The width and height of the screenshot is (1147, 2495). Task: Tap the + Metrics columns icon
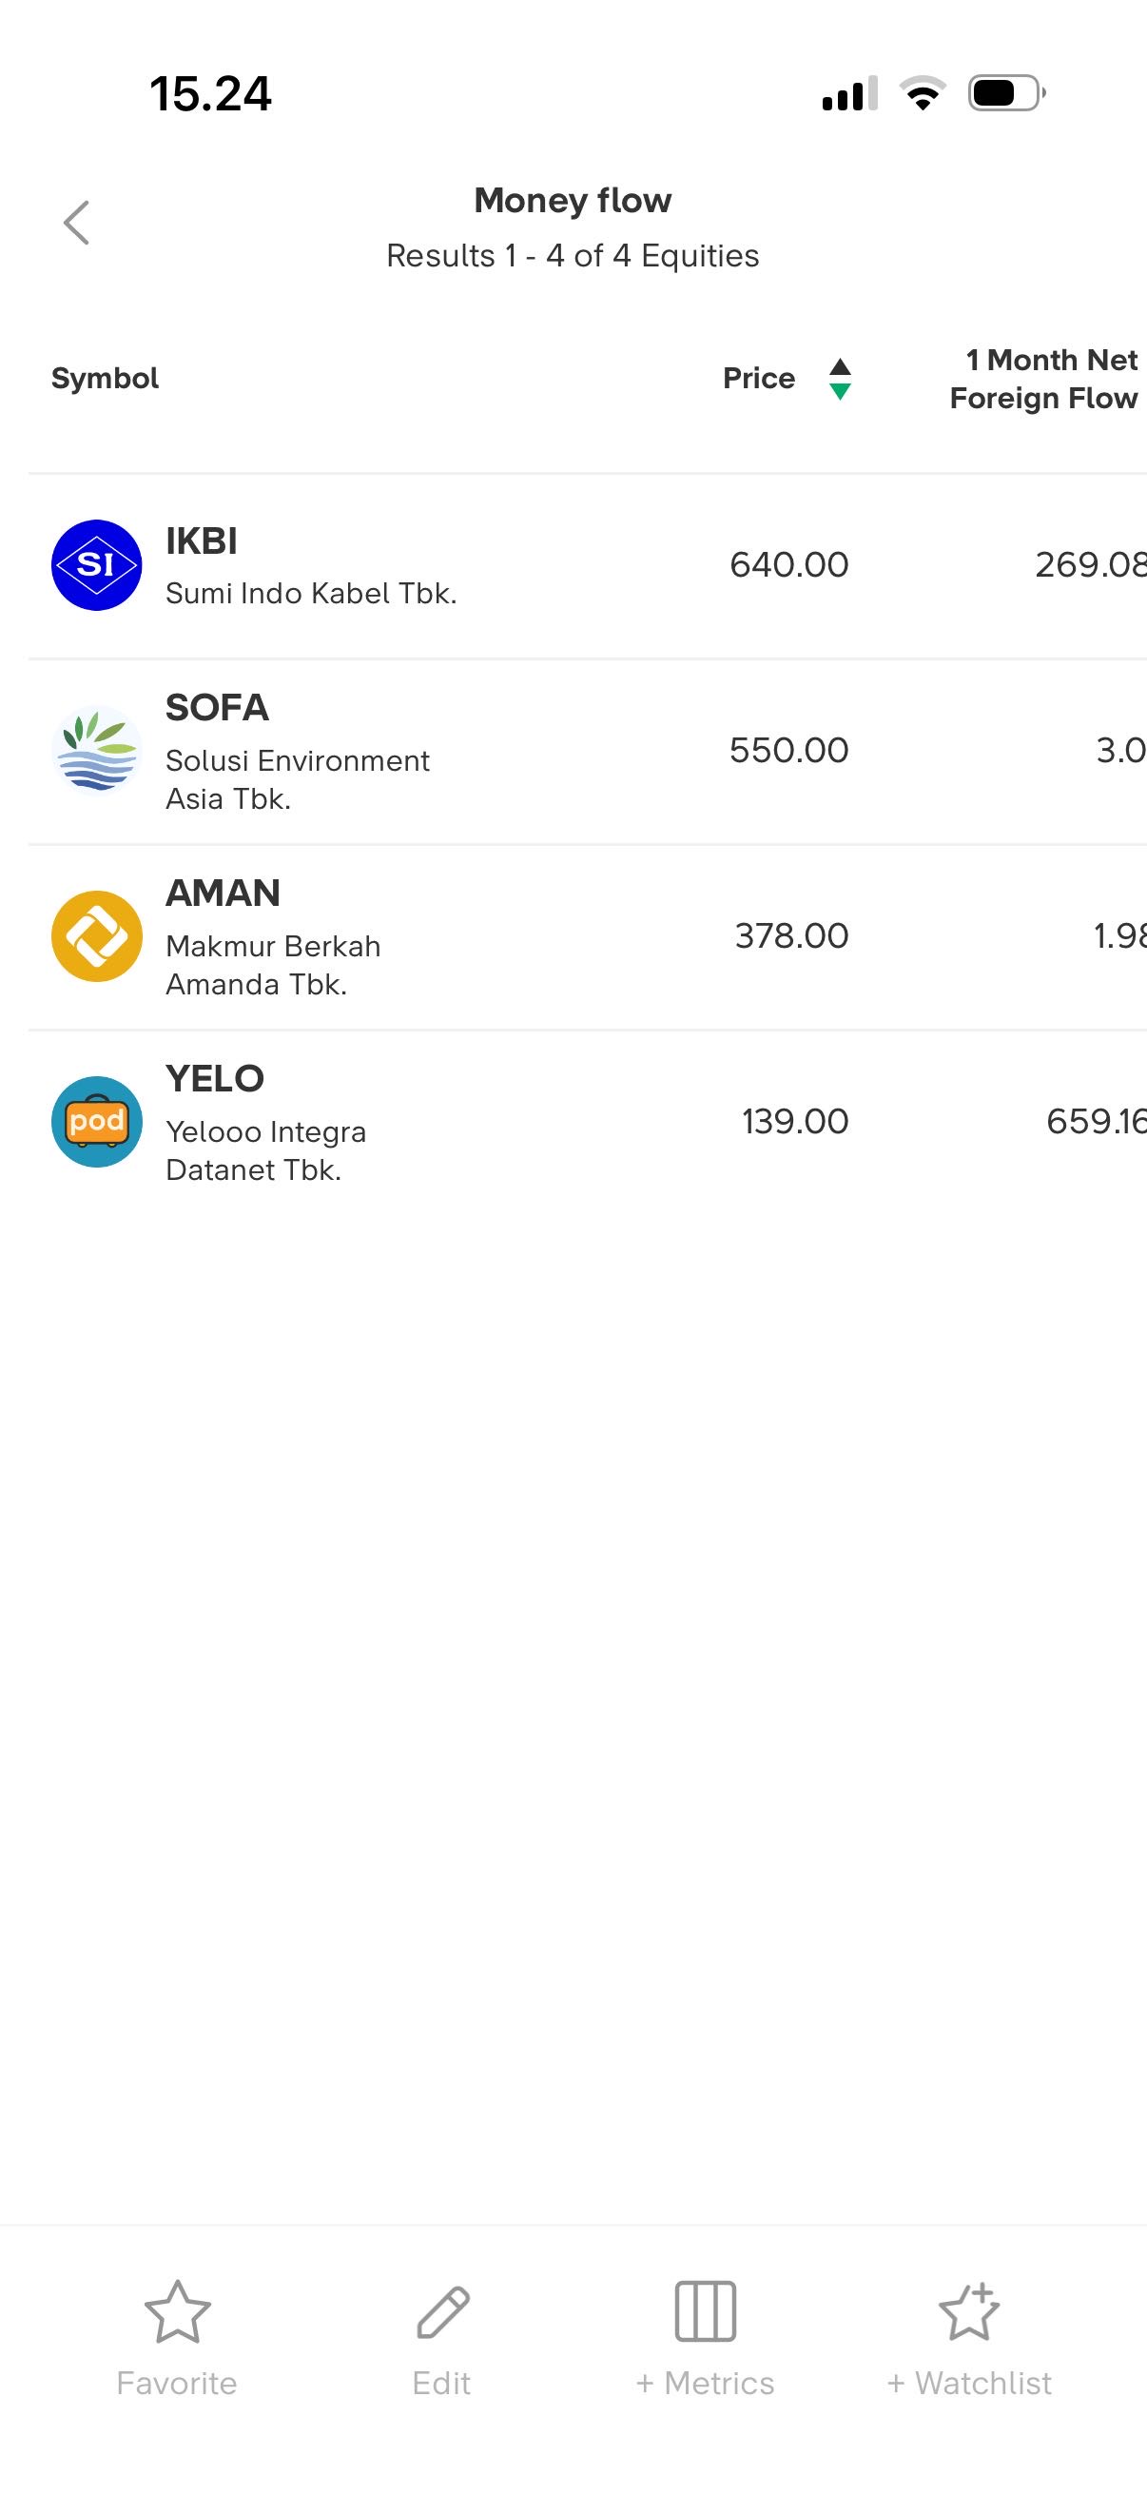coord(705,2311)
